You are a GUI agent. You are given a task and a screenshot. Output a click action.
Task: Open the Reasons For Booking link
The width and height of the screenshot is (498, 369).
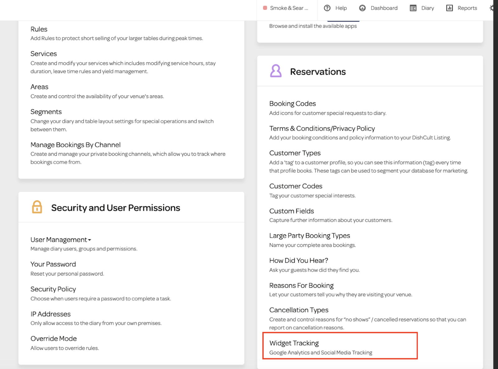(301, 285)
